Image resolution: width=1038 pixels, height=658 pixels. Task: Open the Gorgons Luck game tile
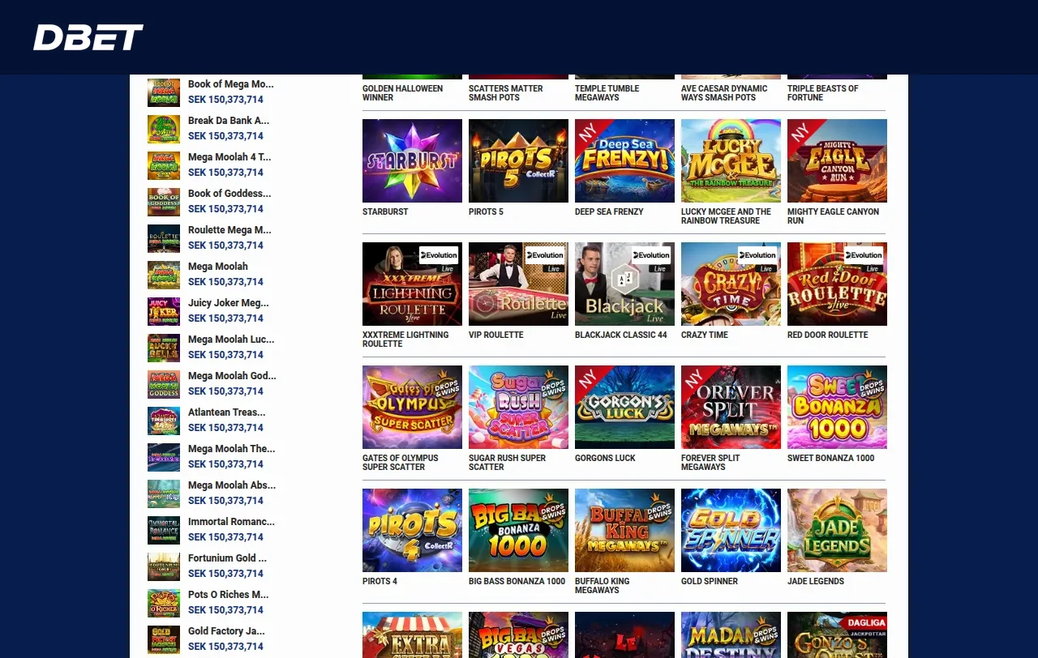(x=624, y=407)
